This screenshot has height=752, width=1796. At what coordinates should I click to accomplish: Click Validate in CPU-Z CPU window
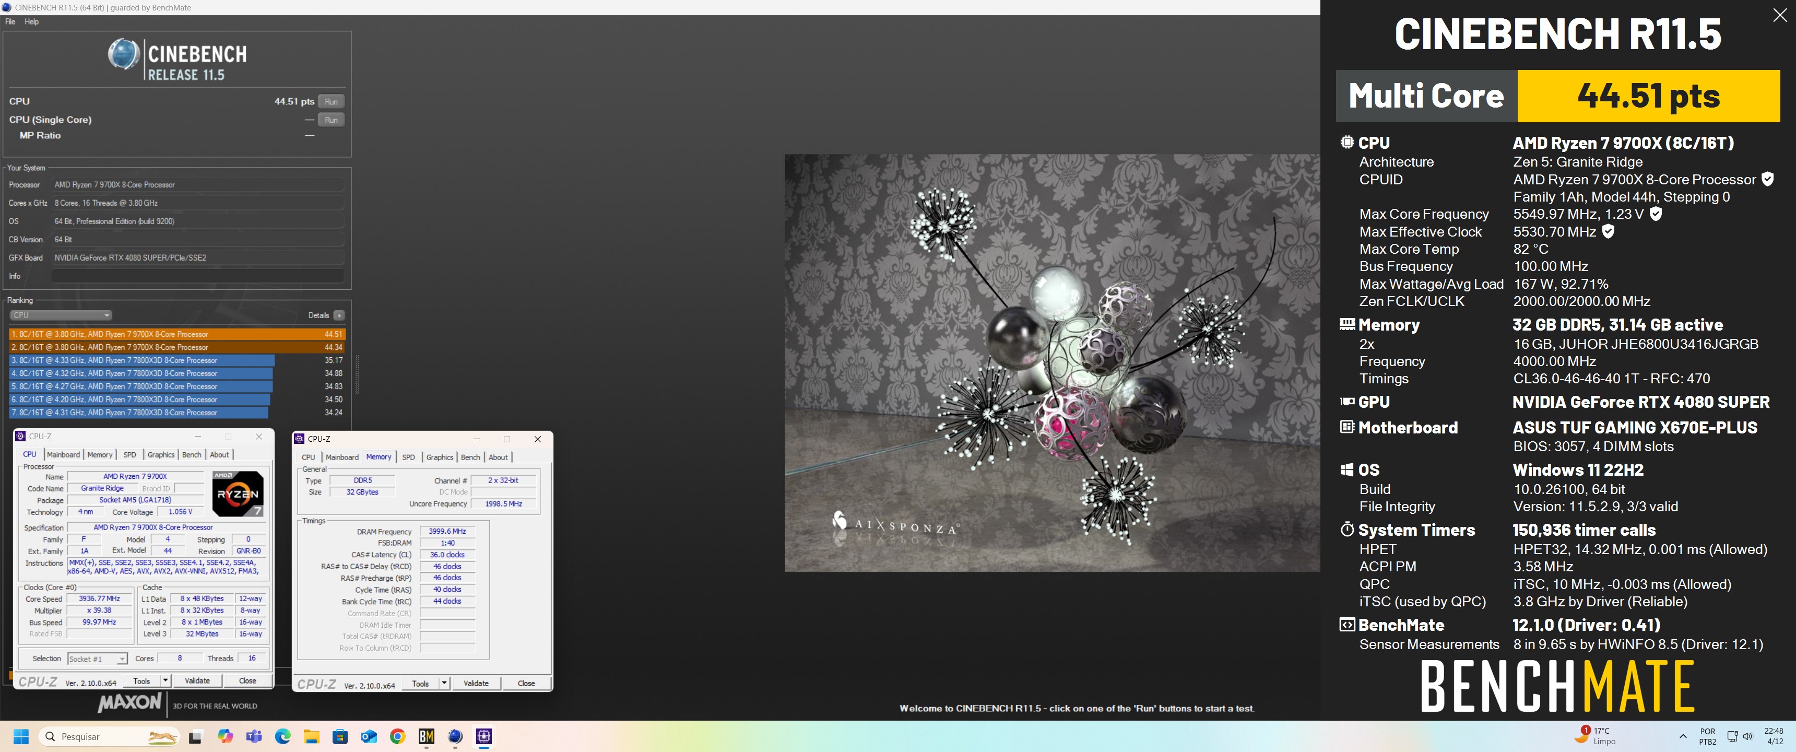(197, 681)
